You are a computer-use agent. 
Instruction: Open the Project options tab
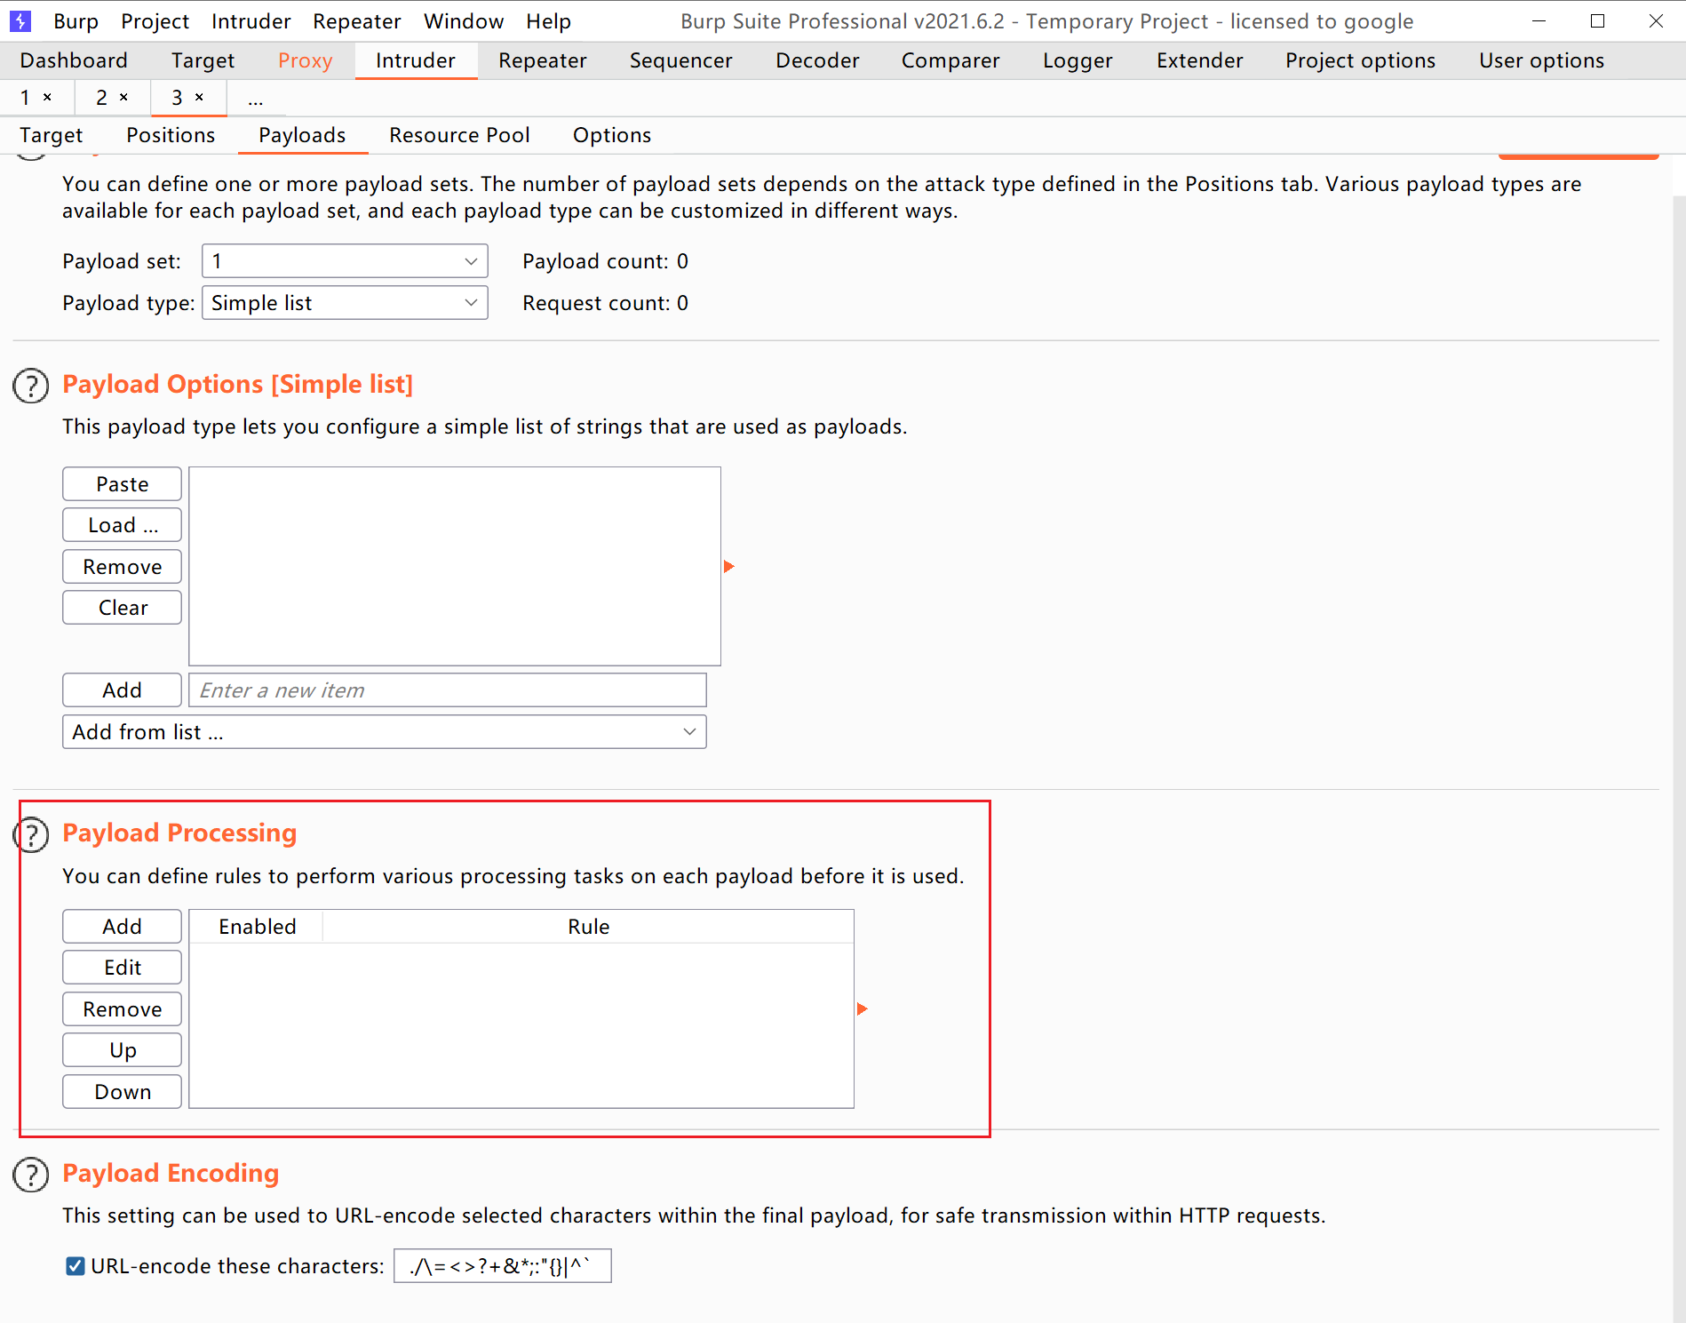point(1361,60)
